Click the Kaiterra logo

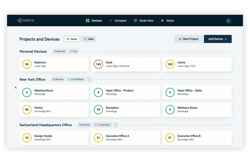(x=26, y=21)
